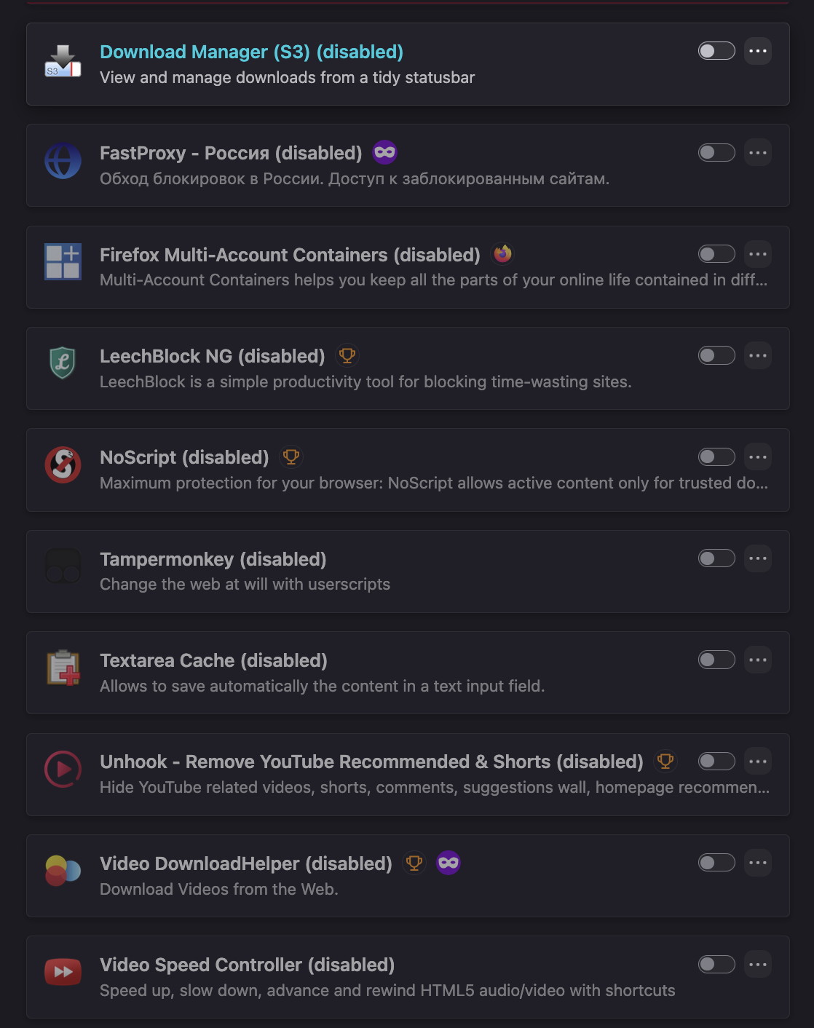
Task: Click the LeechBlock NG shield icon
Action: [63, 363]
